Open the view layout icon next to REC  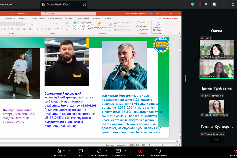tap(214, 4)
